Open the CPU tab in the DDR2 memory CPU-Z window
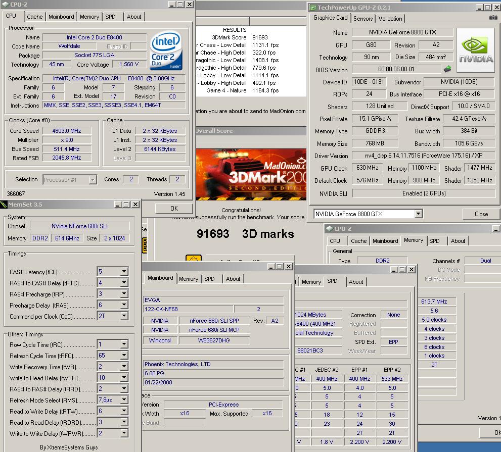Image resolution: width=501 pixels, height=452 pixels. (x=335, y=241)
